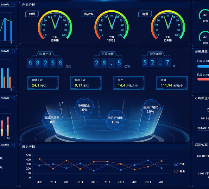The width and height of the screenshot is (209, 189).
Task: Select the 销量 gauge dial in 产销分析
Action: tap(168, 25)
